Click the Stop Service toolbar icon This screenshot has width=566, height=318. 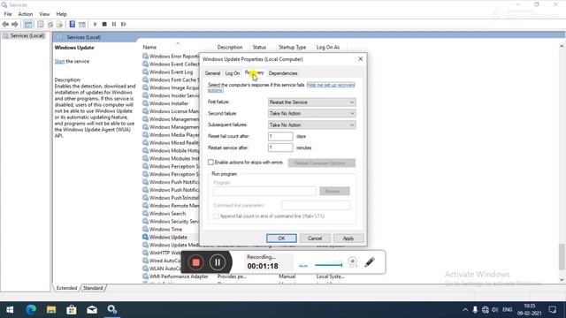pyautogui.click(x=104, y=24)
